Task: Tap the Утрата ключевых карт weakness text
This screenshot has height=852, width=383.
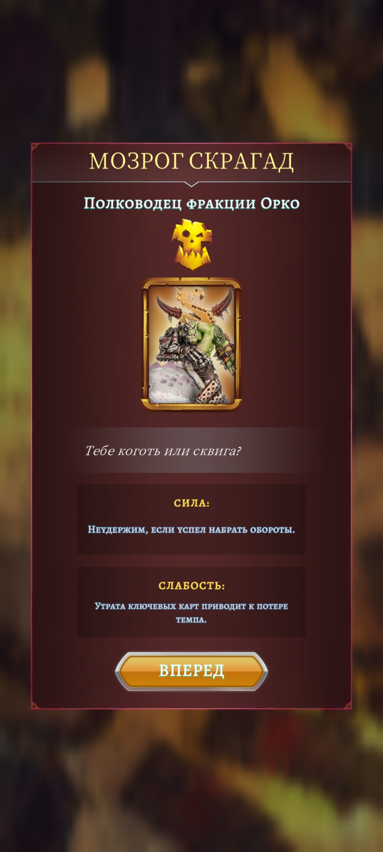Action: tap(191, 613)
